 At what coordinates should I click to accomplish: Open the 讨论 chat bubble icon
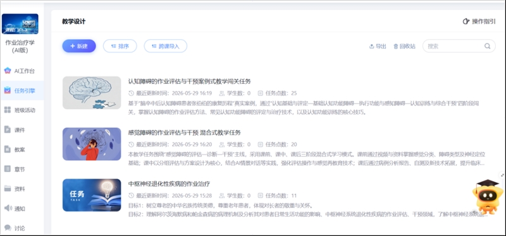[x=8, y=228]
